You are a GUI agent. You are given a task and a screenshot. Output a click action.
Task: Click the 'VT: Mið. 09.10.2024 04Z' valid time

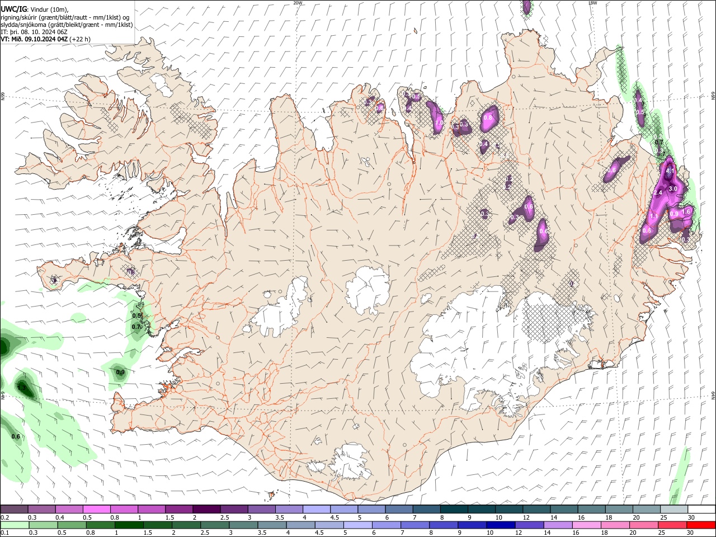point(34,39)
